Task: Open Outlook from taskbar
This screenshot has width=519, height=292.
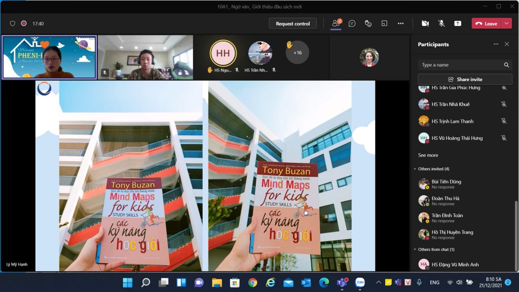Action: (306, 282)
